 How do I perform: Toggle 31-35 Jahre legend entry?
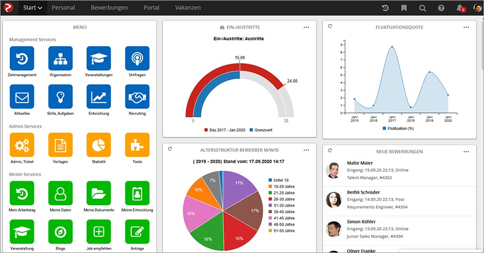pos(281,205)
